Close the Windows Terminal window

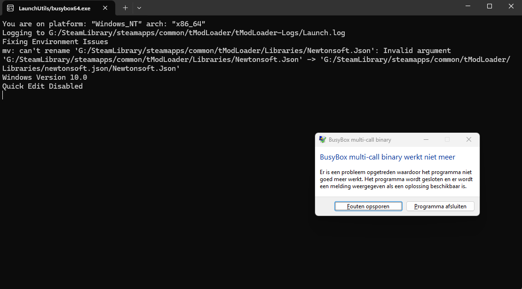coord(511,6)
